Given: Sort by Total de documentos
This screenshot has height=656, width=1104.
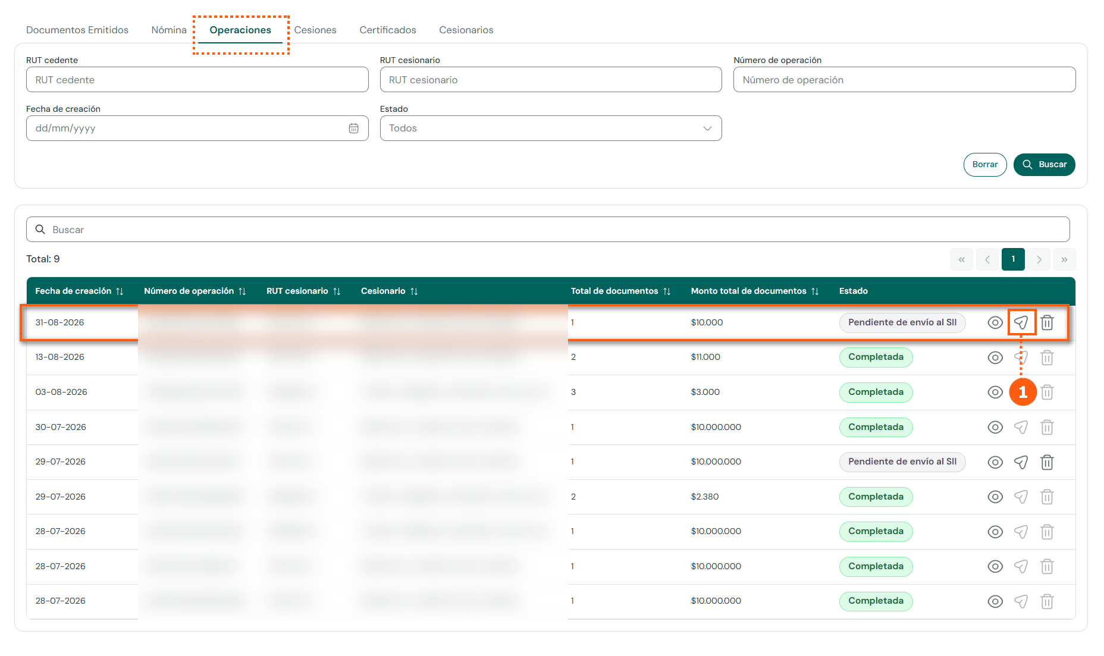Looking at the screenshot, I should (x=667, y=291).
